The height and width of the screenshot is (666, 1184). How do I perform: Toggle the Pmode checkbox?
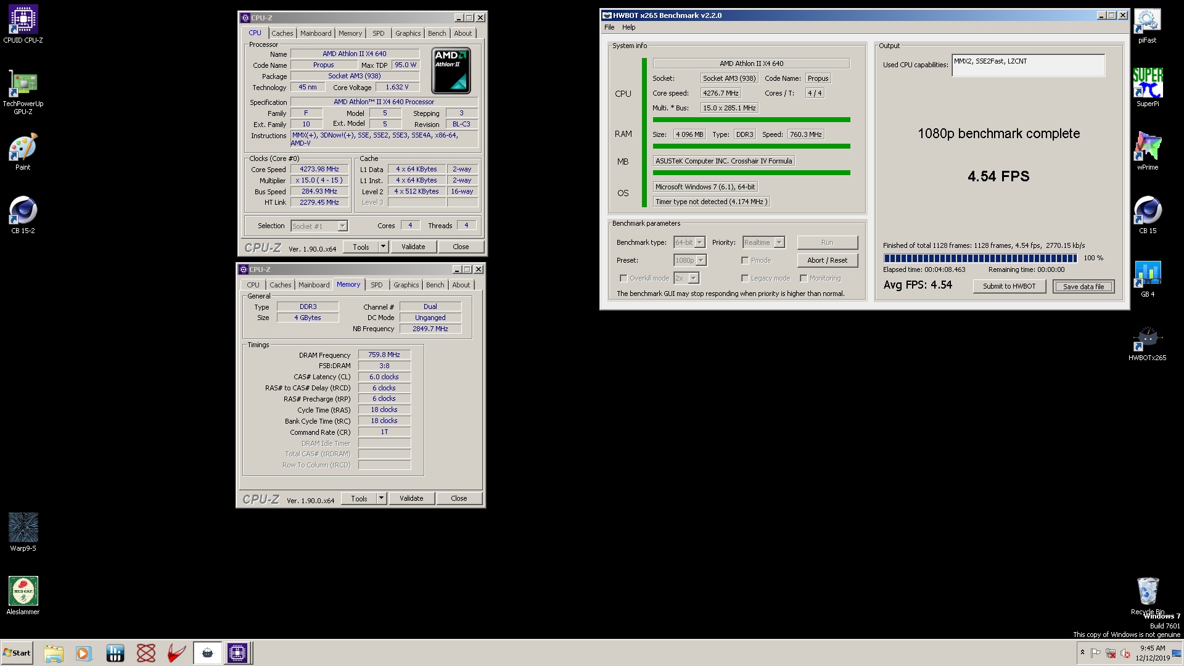pos(745,260)
